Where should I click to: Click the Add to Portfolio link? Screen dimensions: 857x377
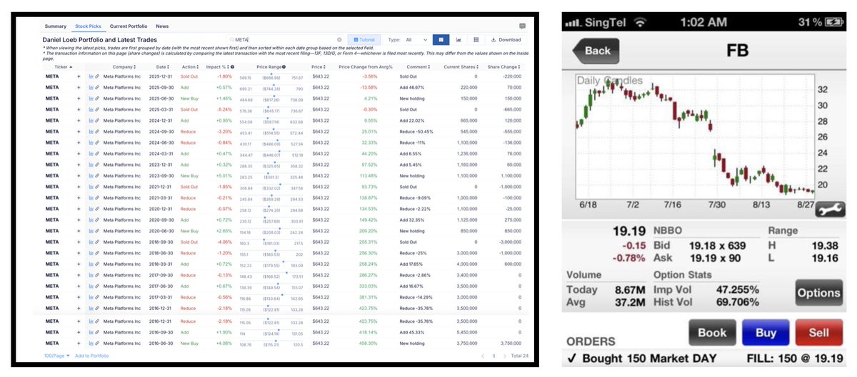tap(92, 355)
